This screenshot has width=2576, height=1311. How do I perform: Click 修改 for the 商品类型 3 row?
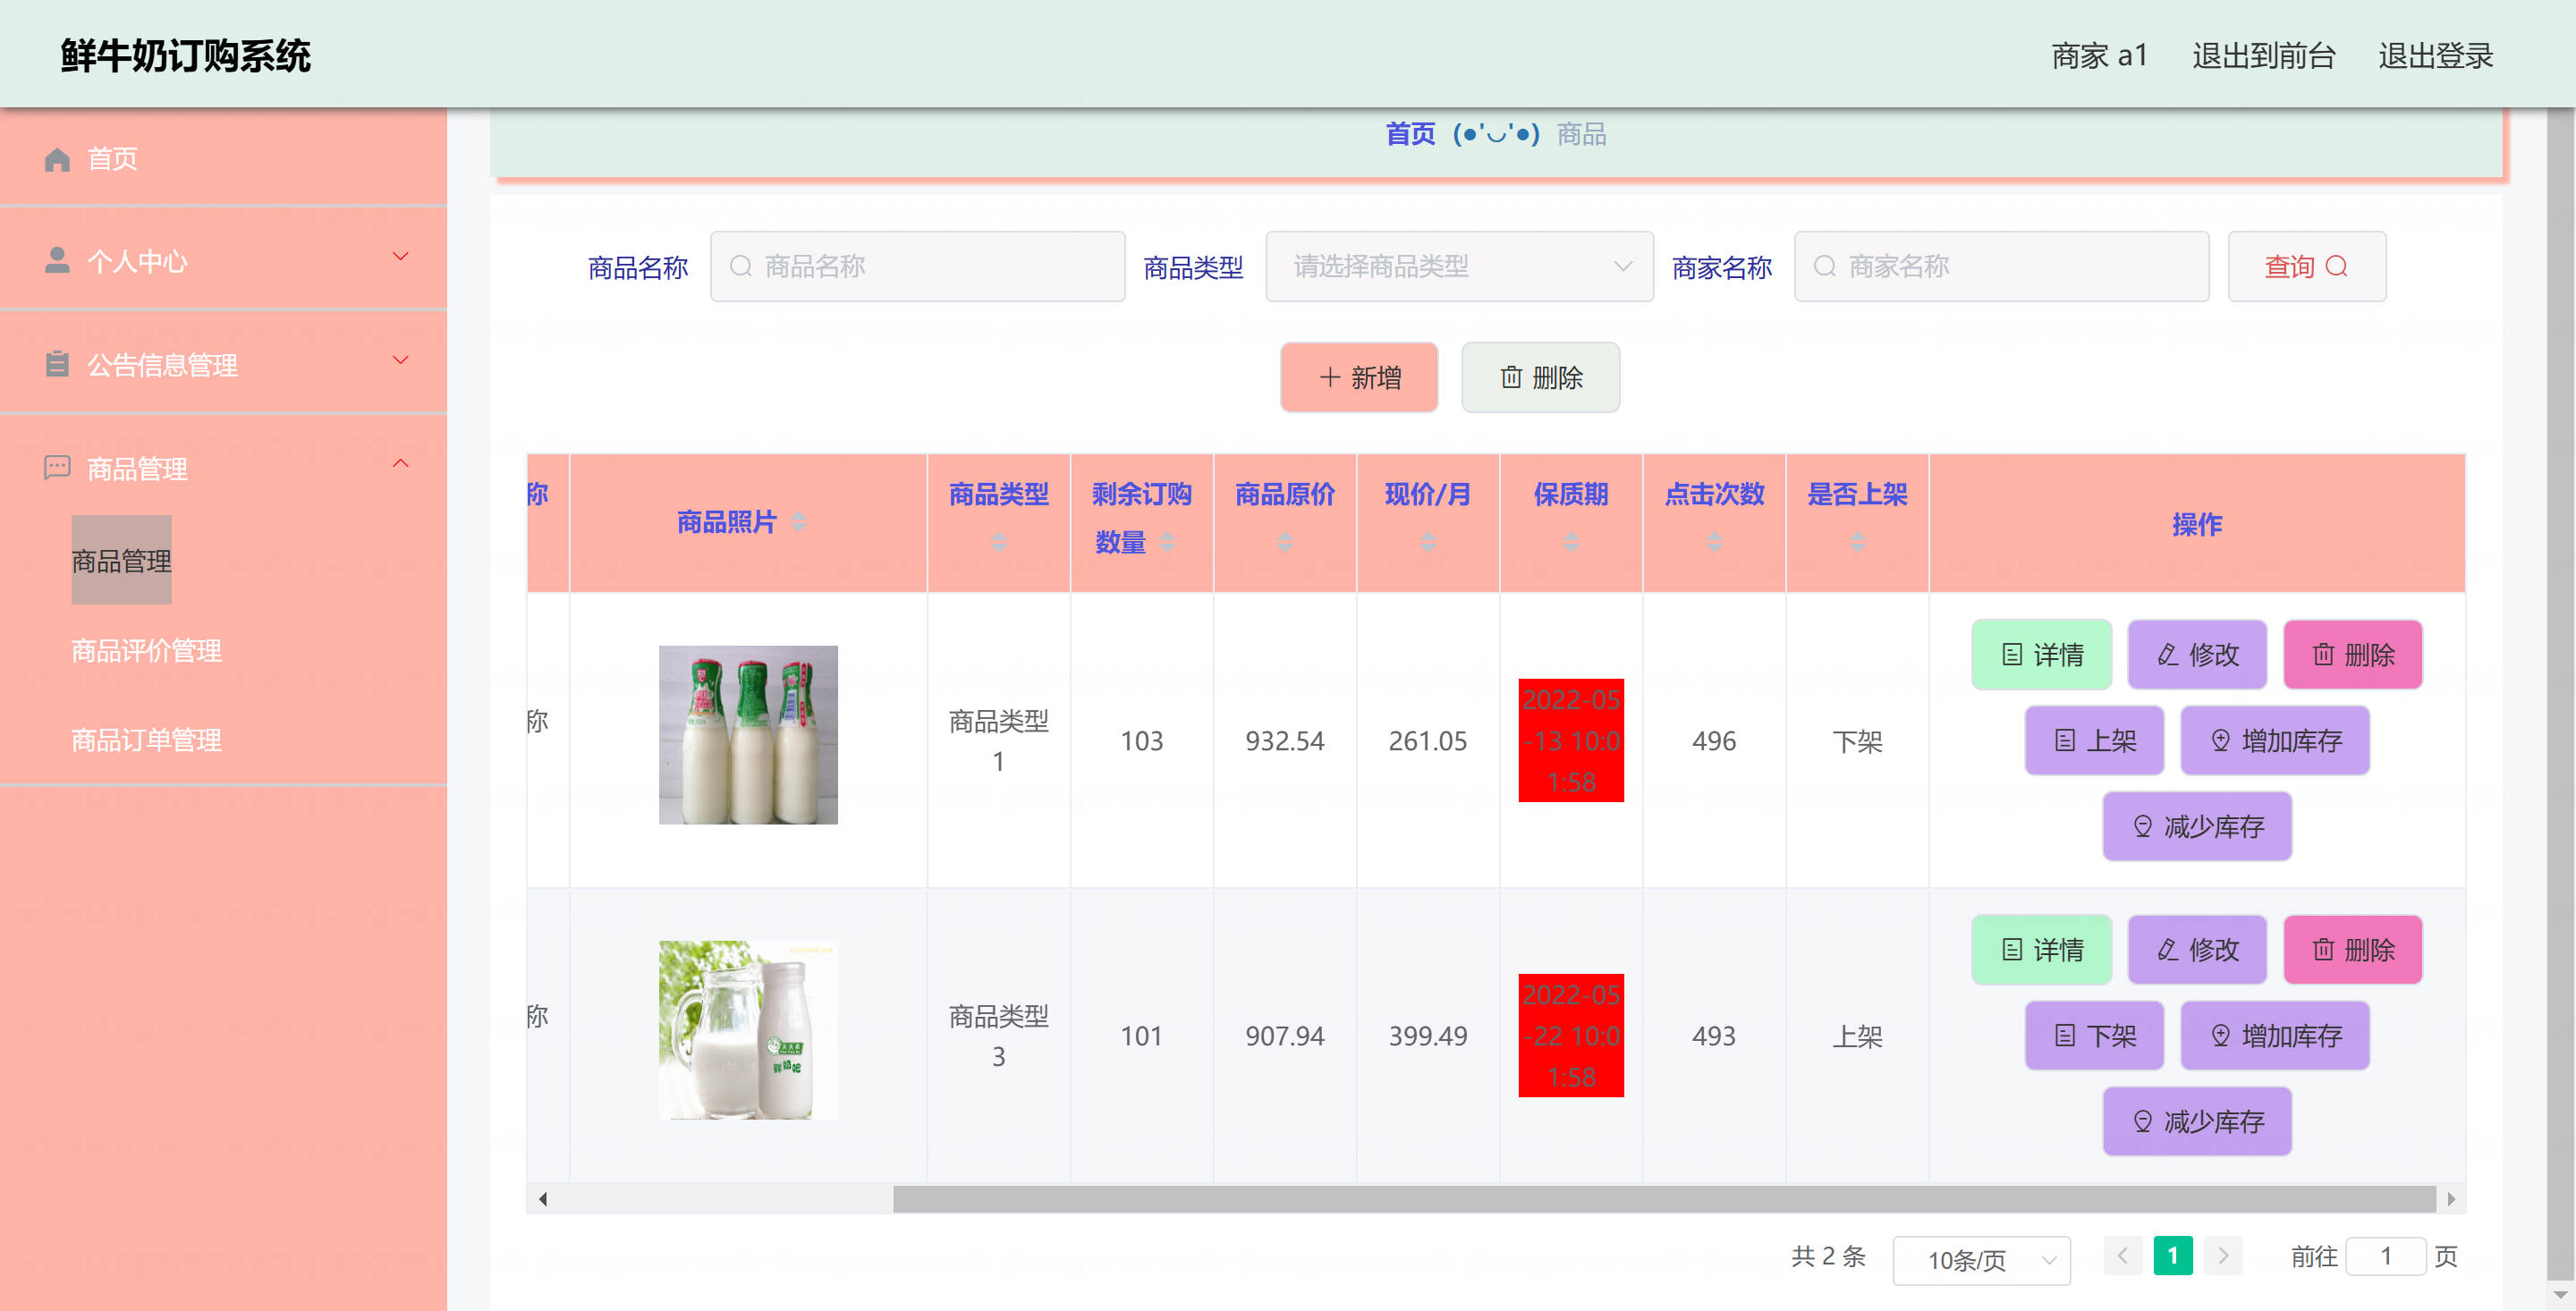[x=2197, y=949]
